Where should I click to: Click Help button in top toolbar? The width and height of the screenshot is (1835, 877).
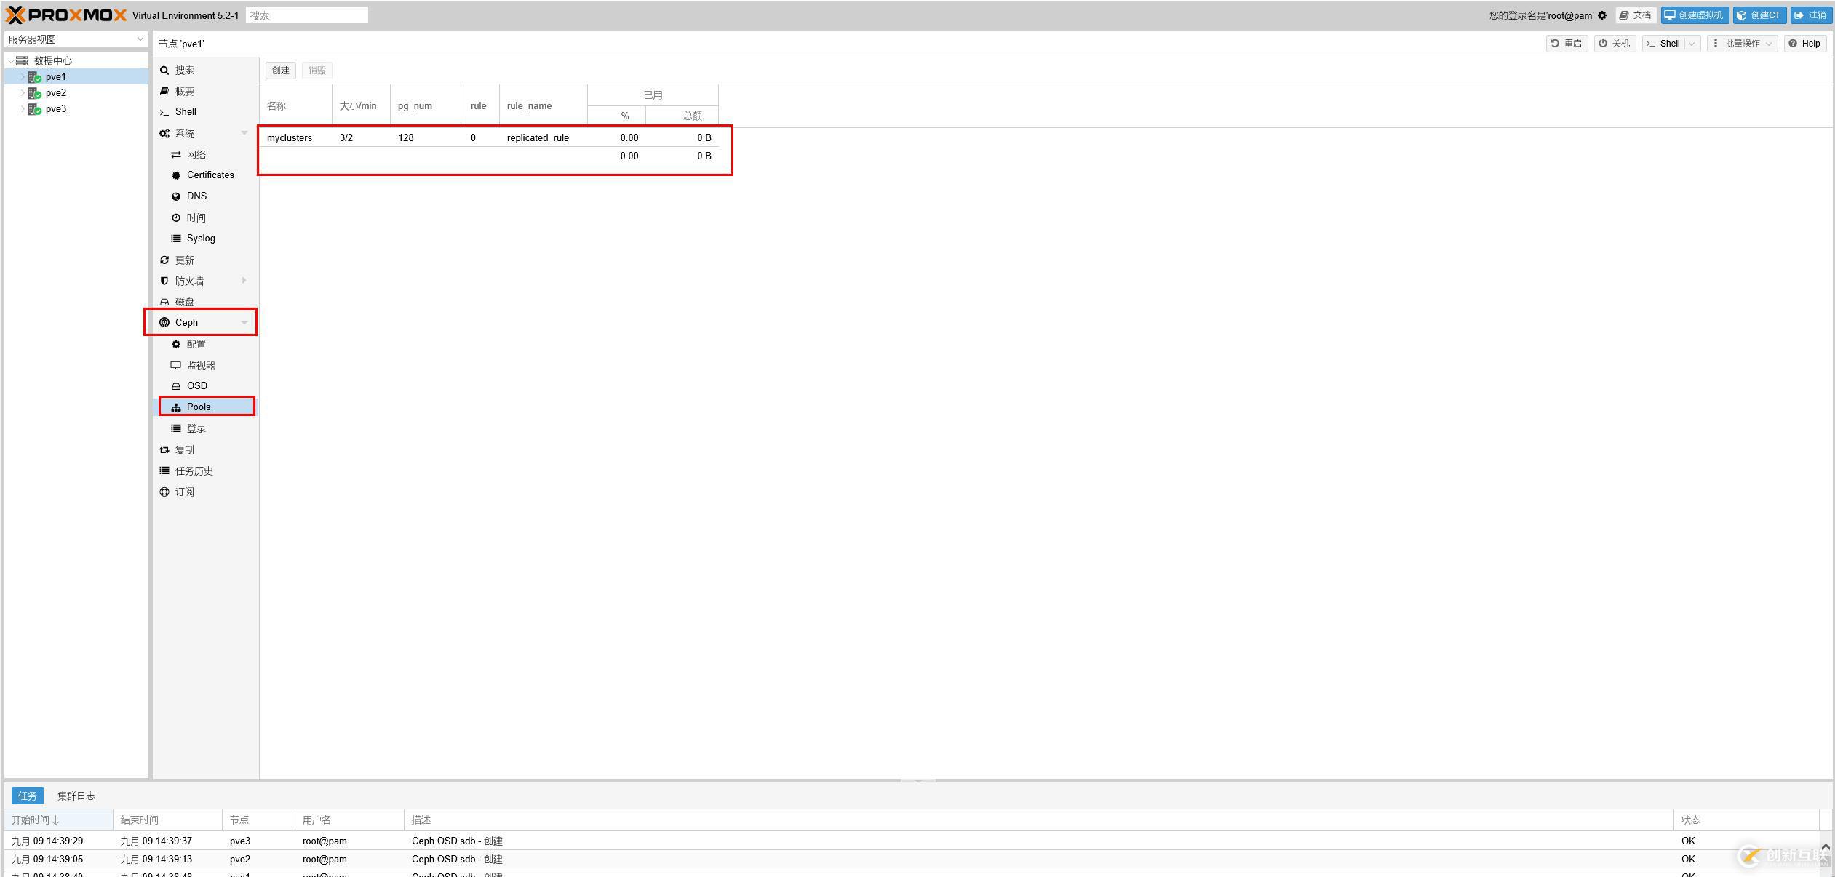tap(1806, 44)
